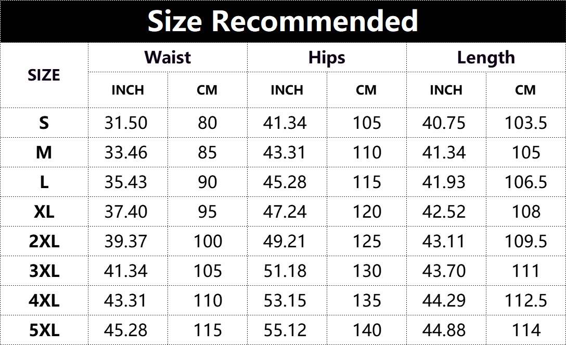Click the Length column group header
The width and height of the screenshot is (566, 345).
point(486,57)
